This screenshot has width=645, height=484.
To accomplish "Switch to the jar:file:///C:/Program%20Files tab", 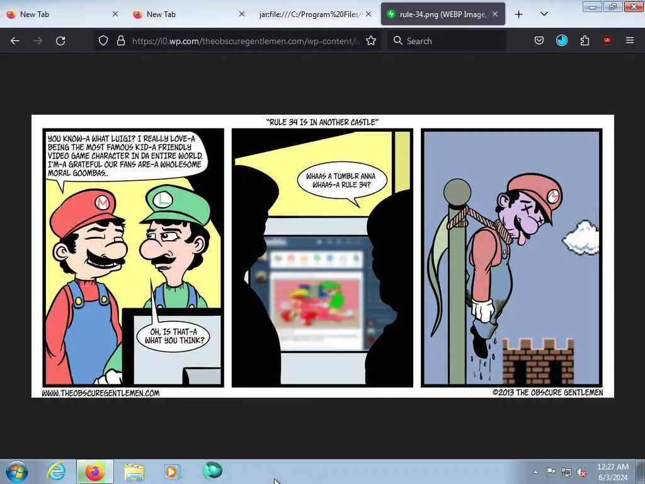I will (315, 14).
